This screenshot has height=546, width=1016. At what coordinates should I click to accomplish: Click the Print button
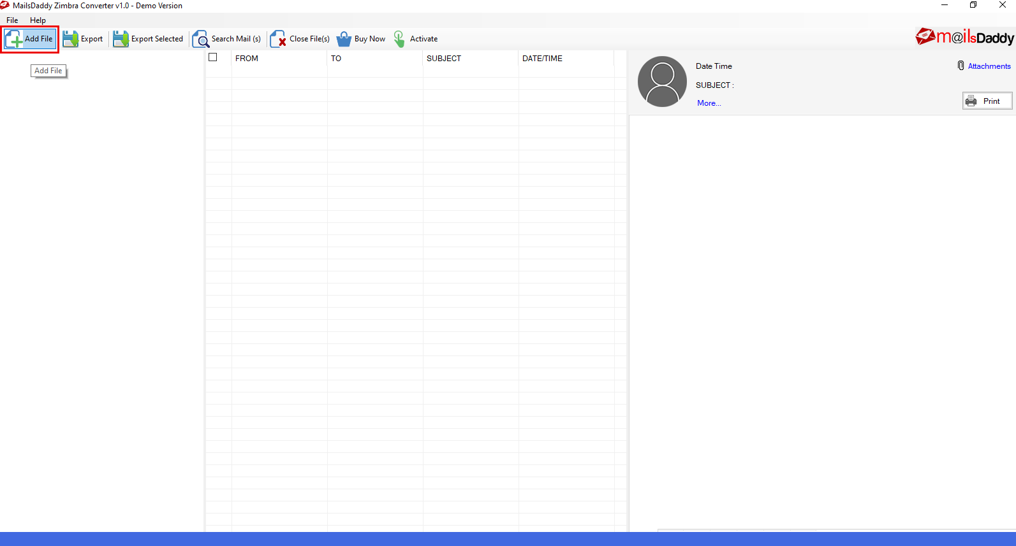click(x=987, y=101)
